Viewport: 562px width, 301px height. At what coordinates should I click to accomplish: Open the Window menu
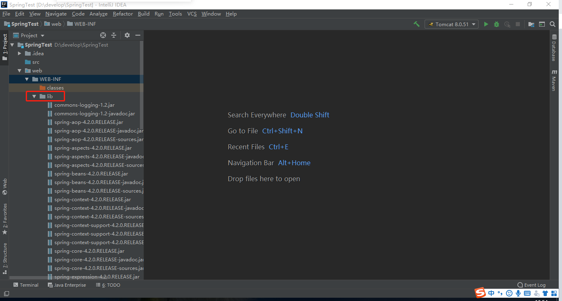(211, 14)
